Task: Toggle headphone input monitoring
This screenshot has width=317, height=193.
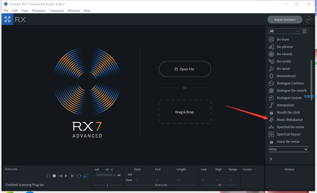Action: pyautogui.click(x=49, y=176)
